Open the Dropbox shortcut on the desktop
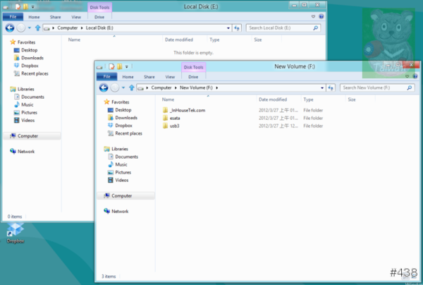Viewport: 423px width, 285px height. 15,231
